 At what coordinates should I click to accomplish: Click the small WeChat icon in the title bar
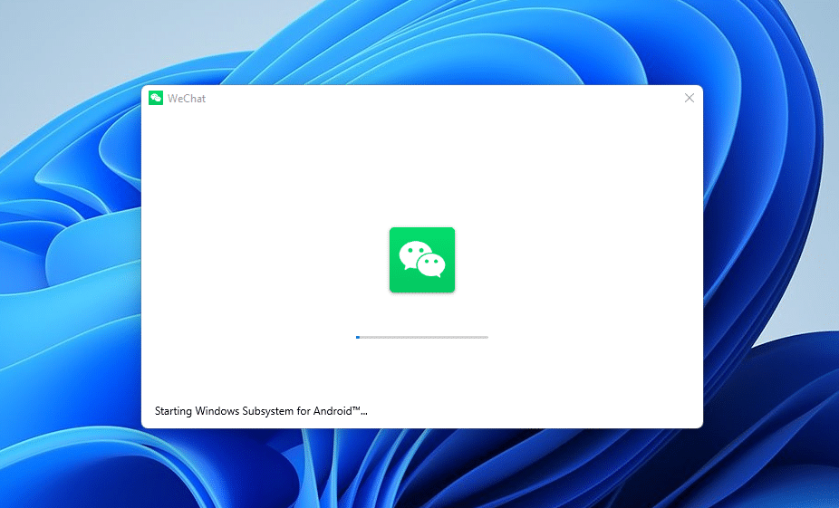156,98
